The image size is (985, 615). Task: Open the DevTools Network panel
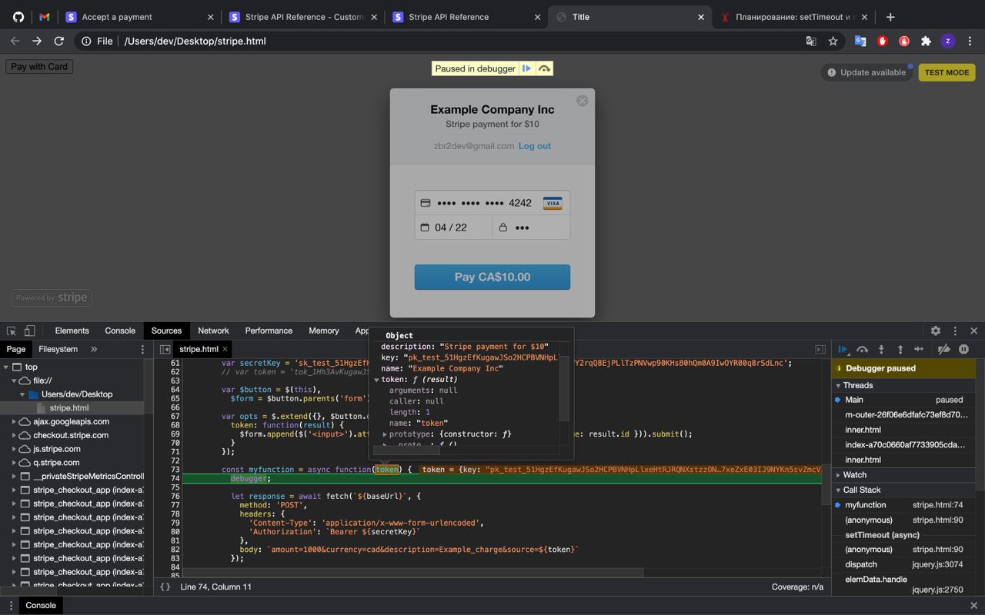(213, 331)
